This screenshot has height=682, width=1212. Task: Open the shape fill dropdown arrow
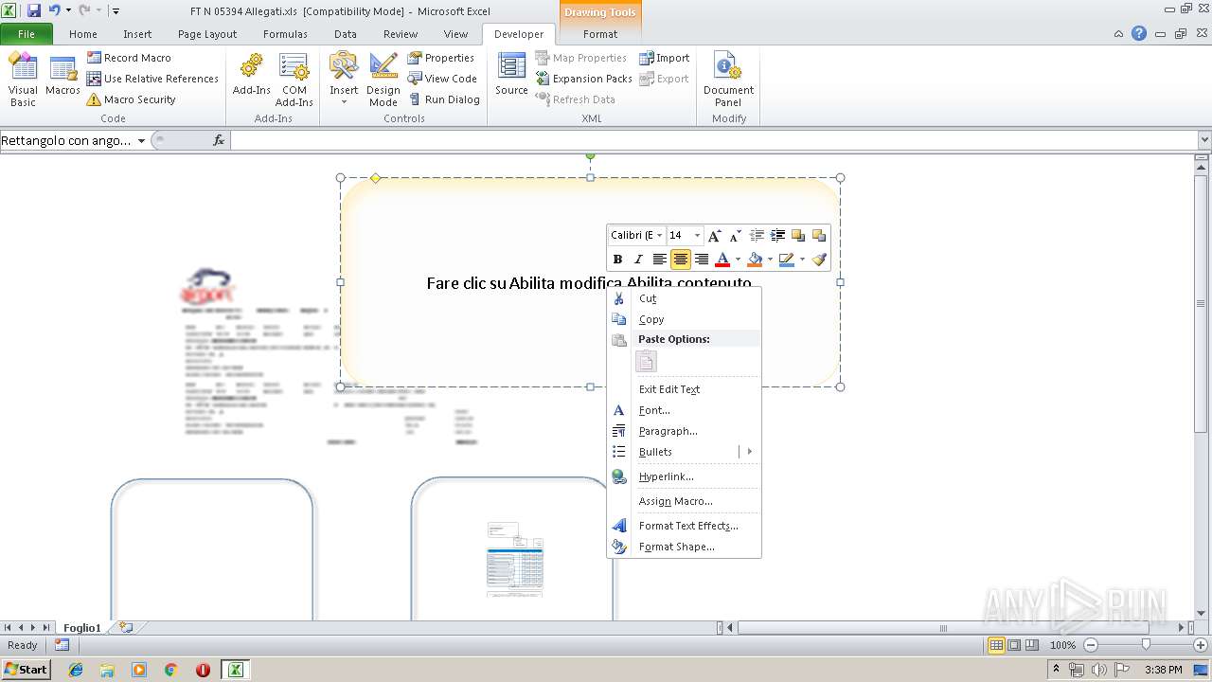point(770,259)
